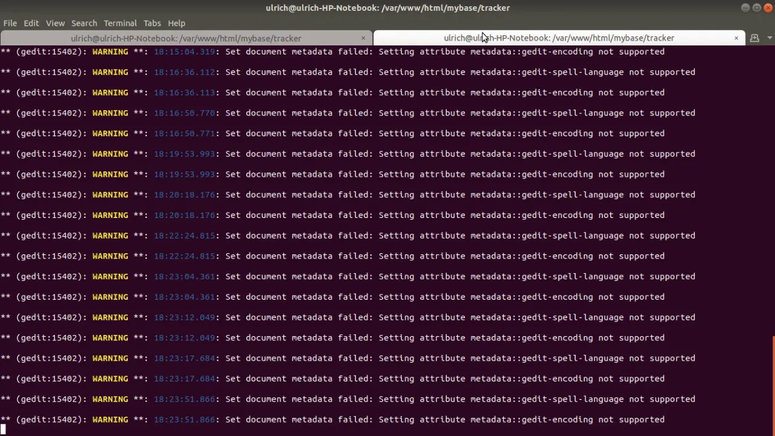Click 18:23:17.684 on the gedit-spell-language line
This screenshot has height=436, width=775.
pos(185,358)
